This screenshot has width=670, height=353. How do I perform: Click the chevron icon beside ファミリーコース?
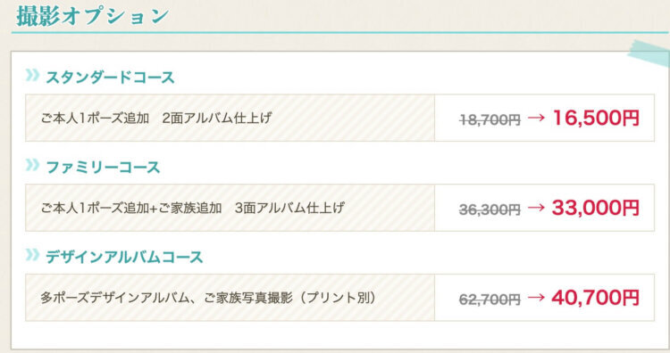click(x=32, y=165)
